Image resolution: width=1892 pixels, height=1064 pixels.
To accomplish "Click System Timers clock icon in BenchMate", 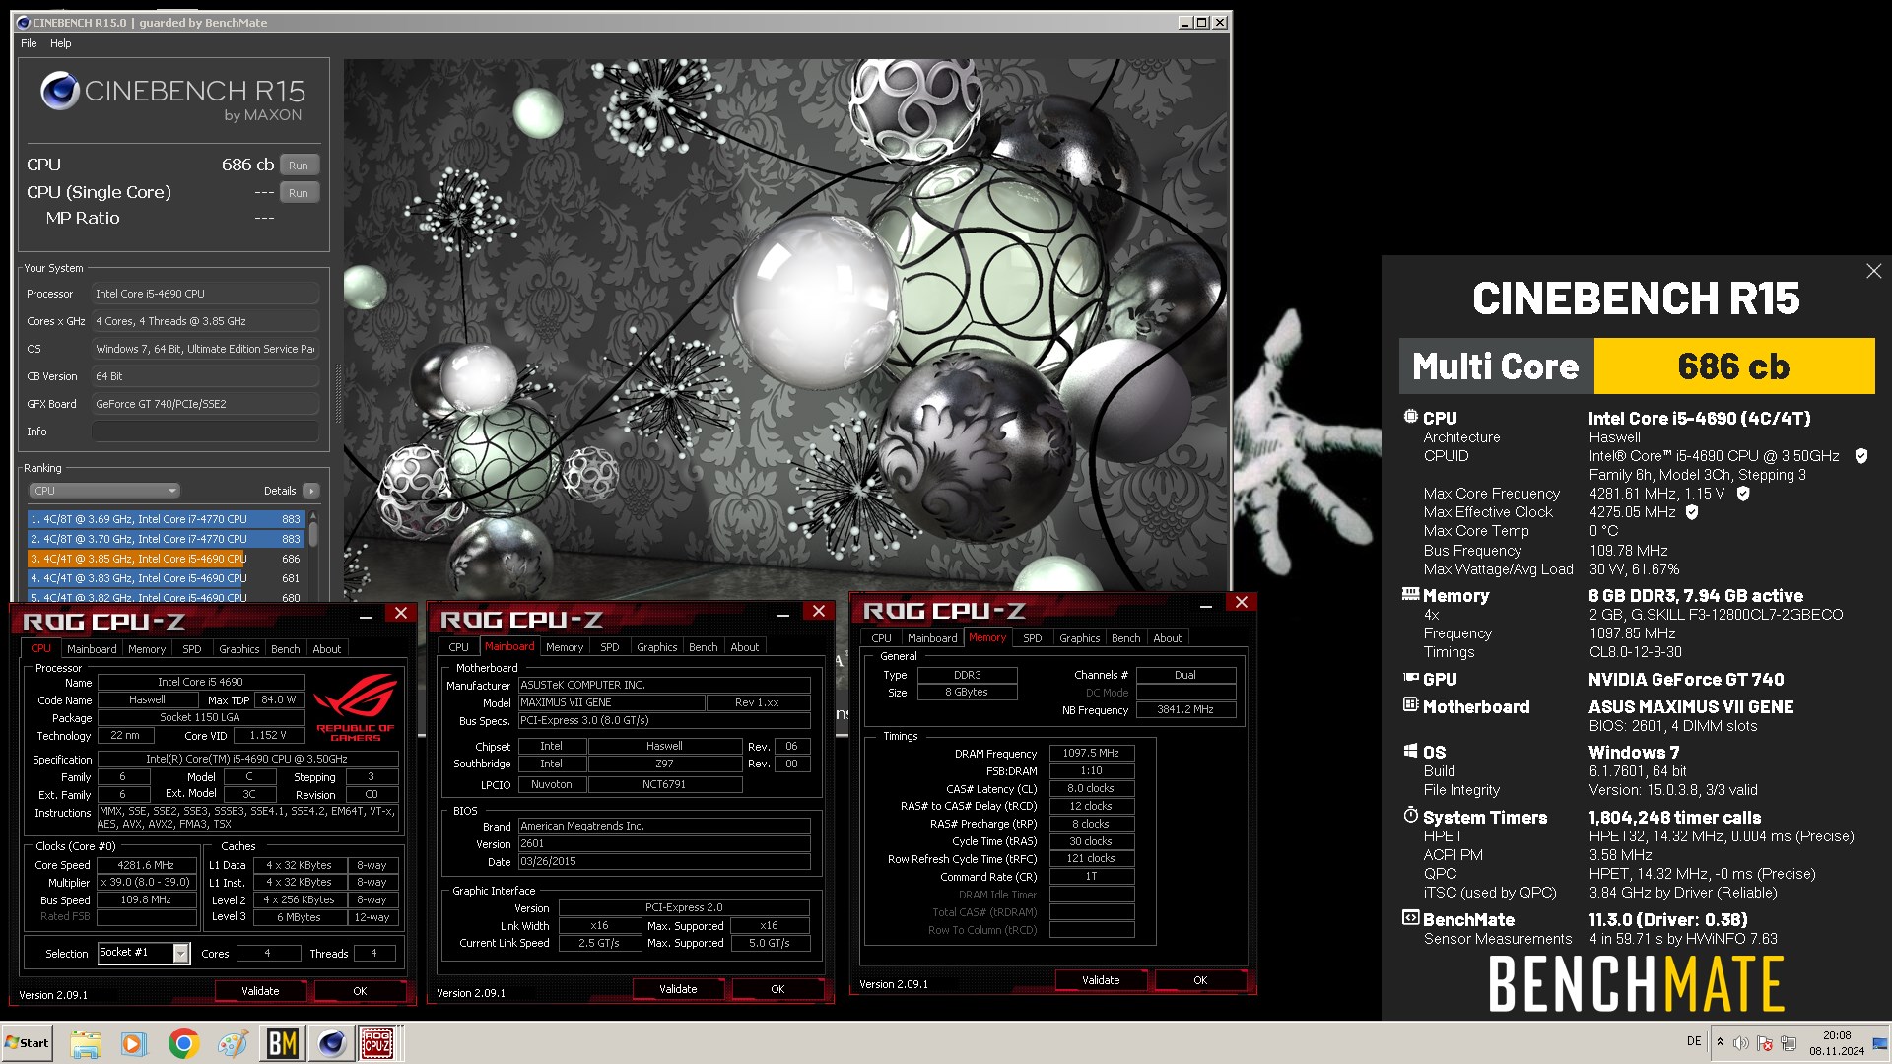I will [x=1410, y=816].
